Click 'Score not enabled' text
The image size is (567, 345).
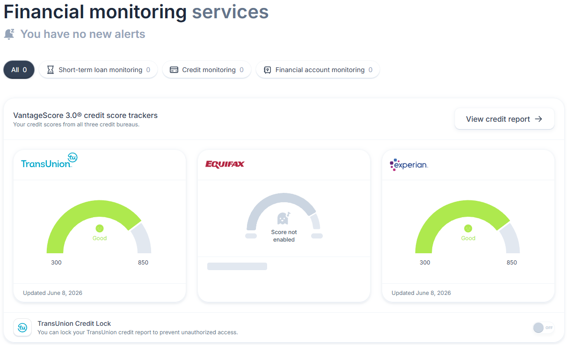click(x=284, y=236)
